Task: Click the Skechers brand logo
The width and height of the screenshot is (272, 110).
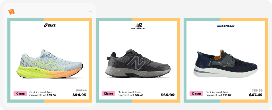Action: point(226,26)
